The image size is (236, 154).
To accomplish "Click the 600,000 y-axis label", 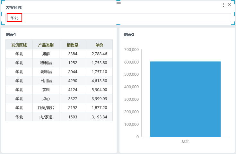I will coord(131,62).
